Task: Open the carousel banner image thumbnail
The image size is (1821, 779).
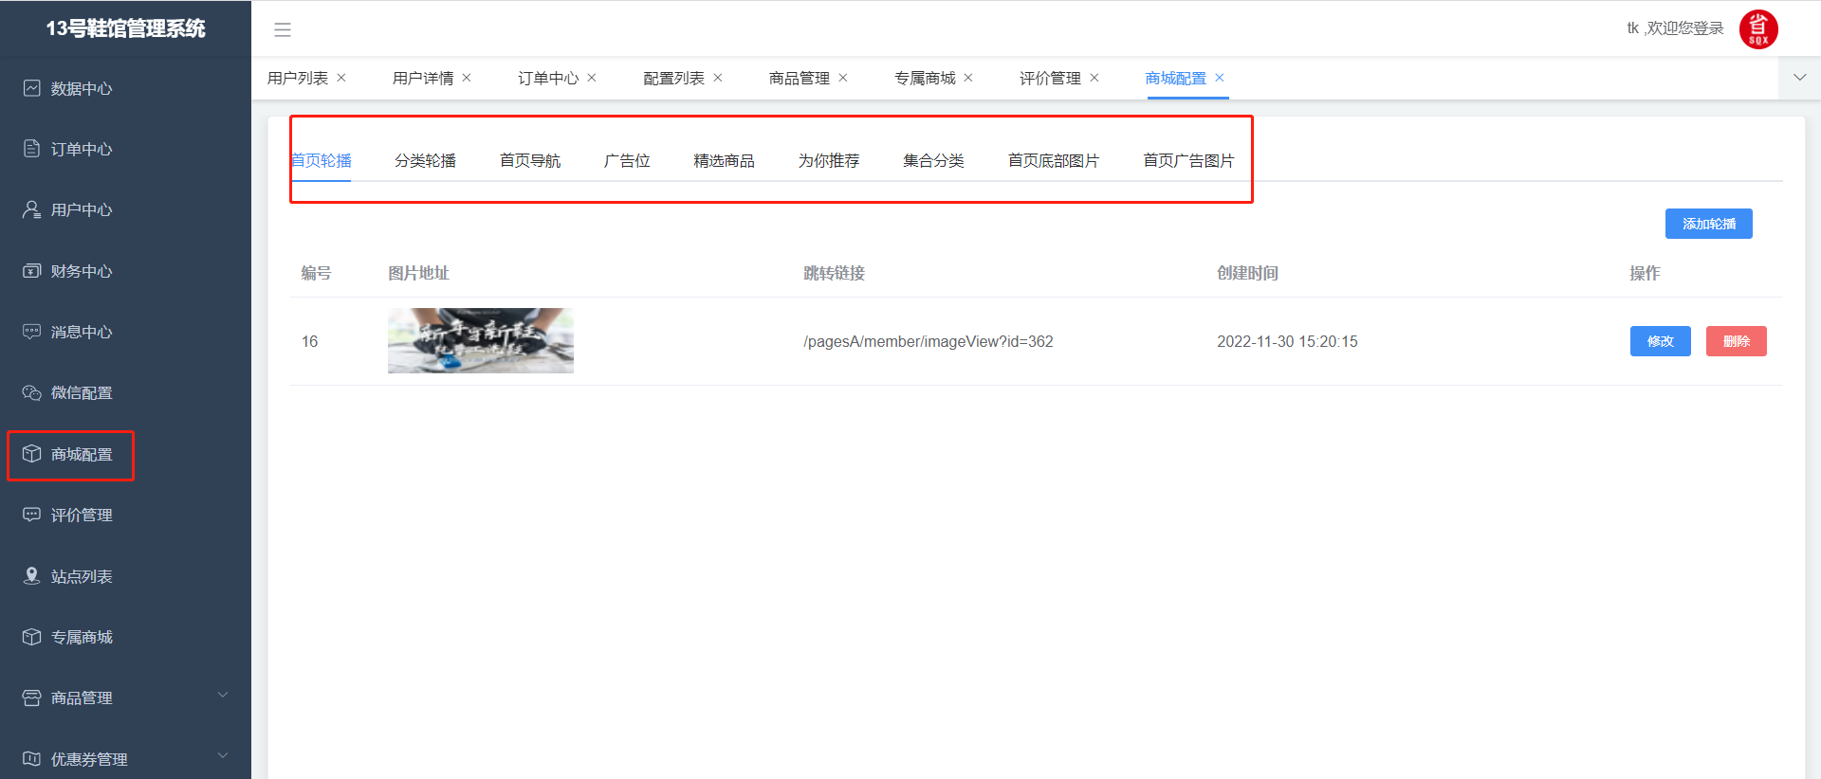Action: pyautogui.click(x=480, y=341)
